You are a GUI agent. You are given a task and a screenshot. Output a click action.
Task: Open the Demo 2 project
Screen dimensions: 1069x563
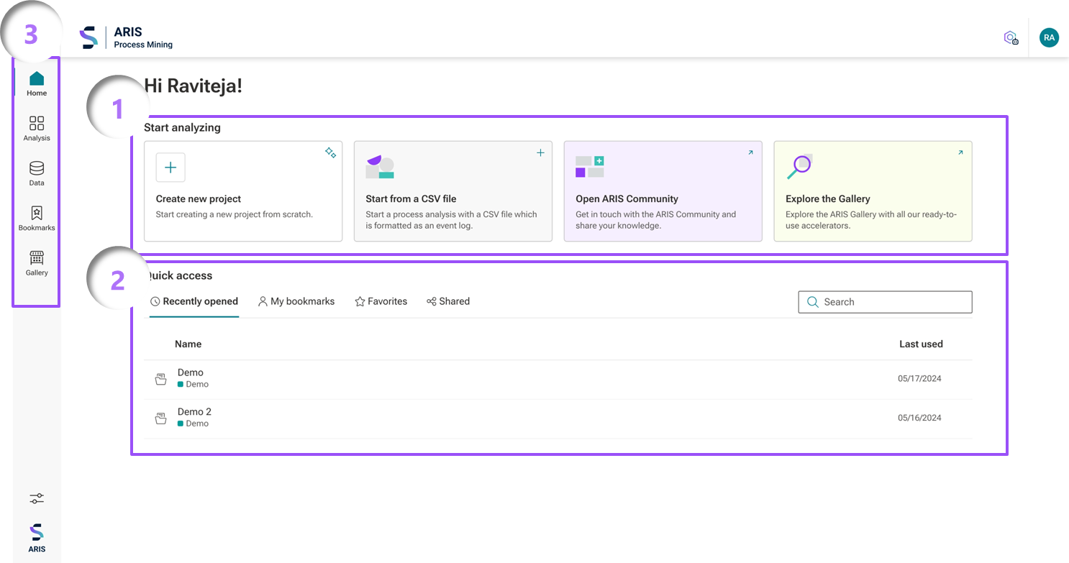194,411
